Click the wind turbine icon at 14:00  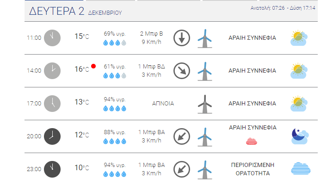pyautogui.click(x=205, y=71)
